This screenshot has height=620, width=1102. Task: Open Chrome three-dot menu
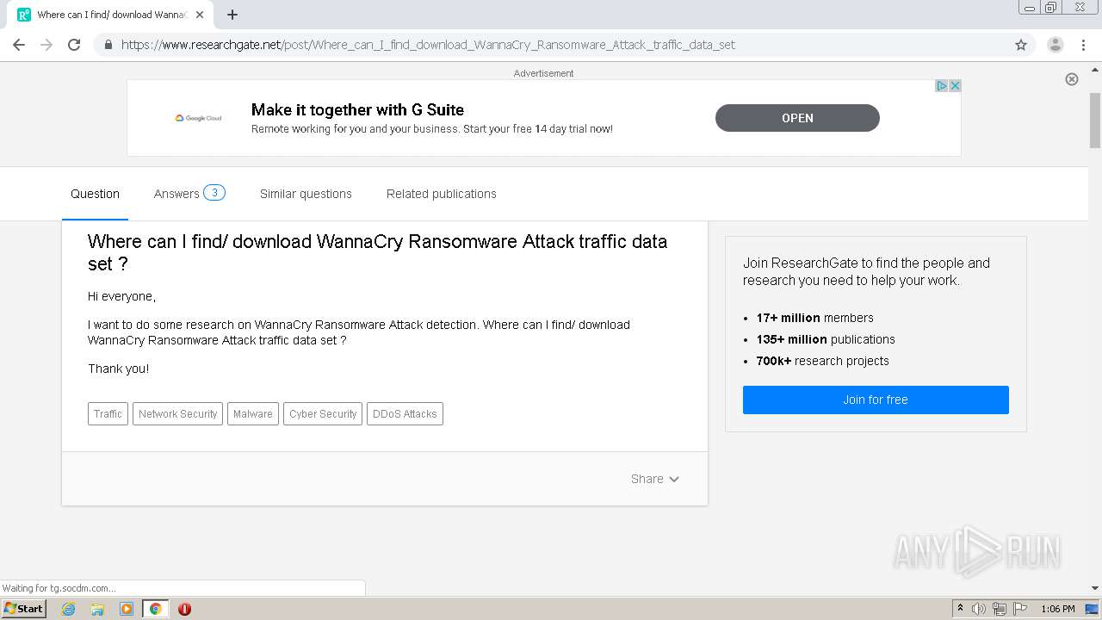tap(1083, 45)
